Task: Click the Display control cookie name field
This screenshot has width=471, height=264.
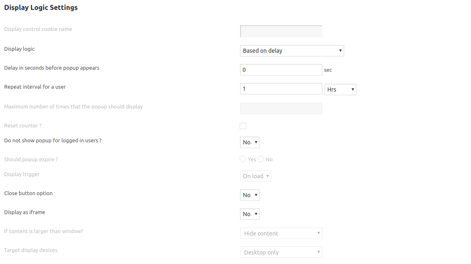Action: pyautogui.click(x=281, y=31)
